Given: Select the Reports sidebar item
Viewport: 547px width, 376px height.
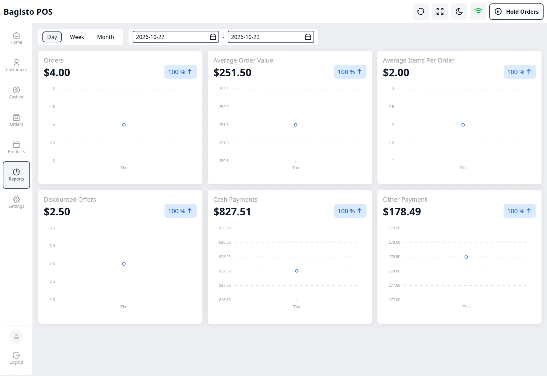Looking at the screenshot, I should pyautogui.click(x=16, y=175).
